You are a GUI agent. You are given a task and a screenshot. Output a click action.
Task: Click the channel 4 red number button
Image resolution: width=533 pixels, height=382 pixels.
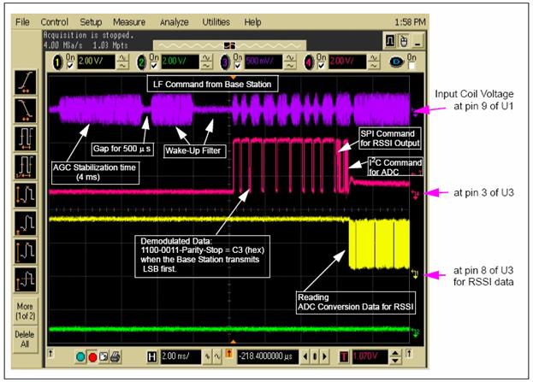coord(309,62)
